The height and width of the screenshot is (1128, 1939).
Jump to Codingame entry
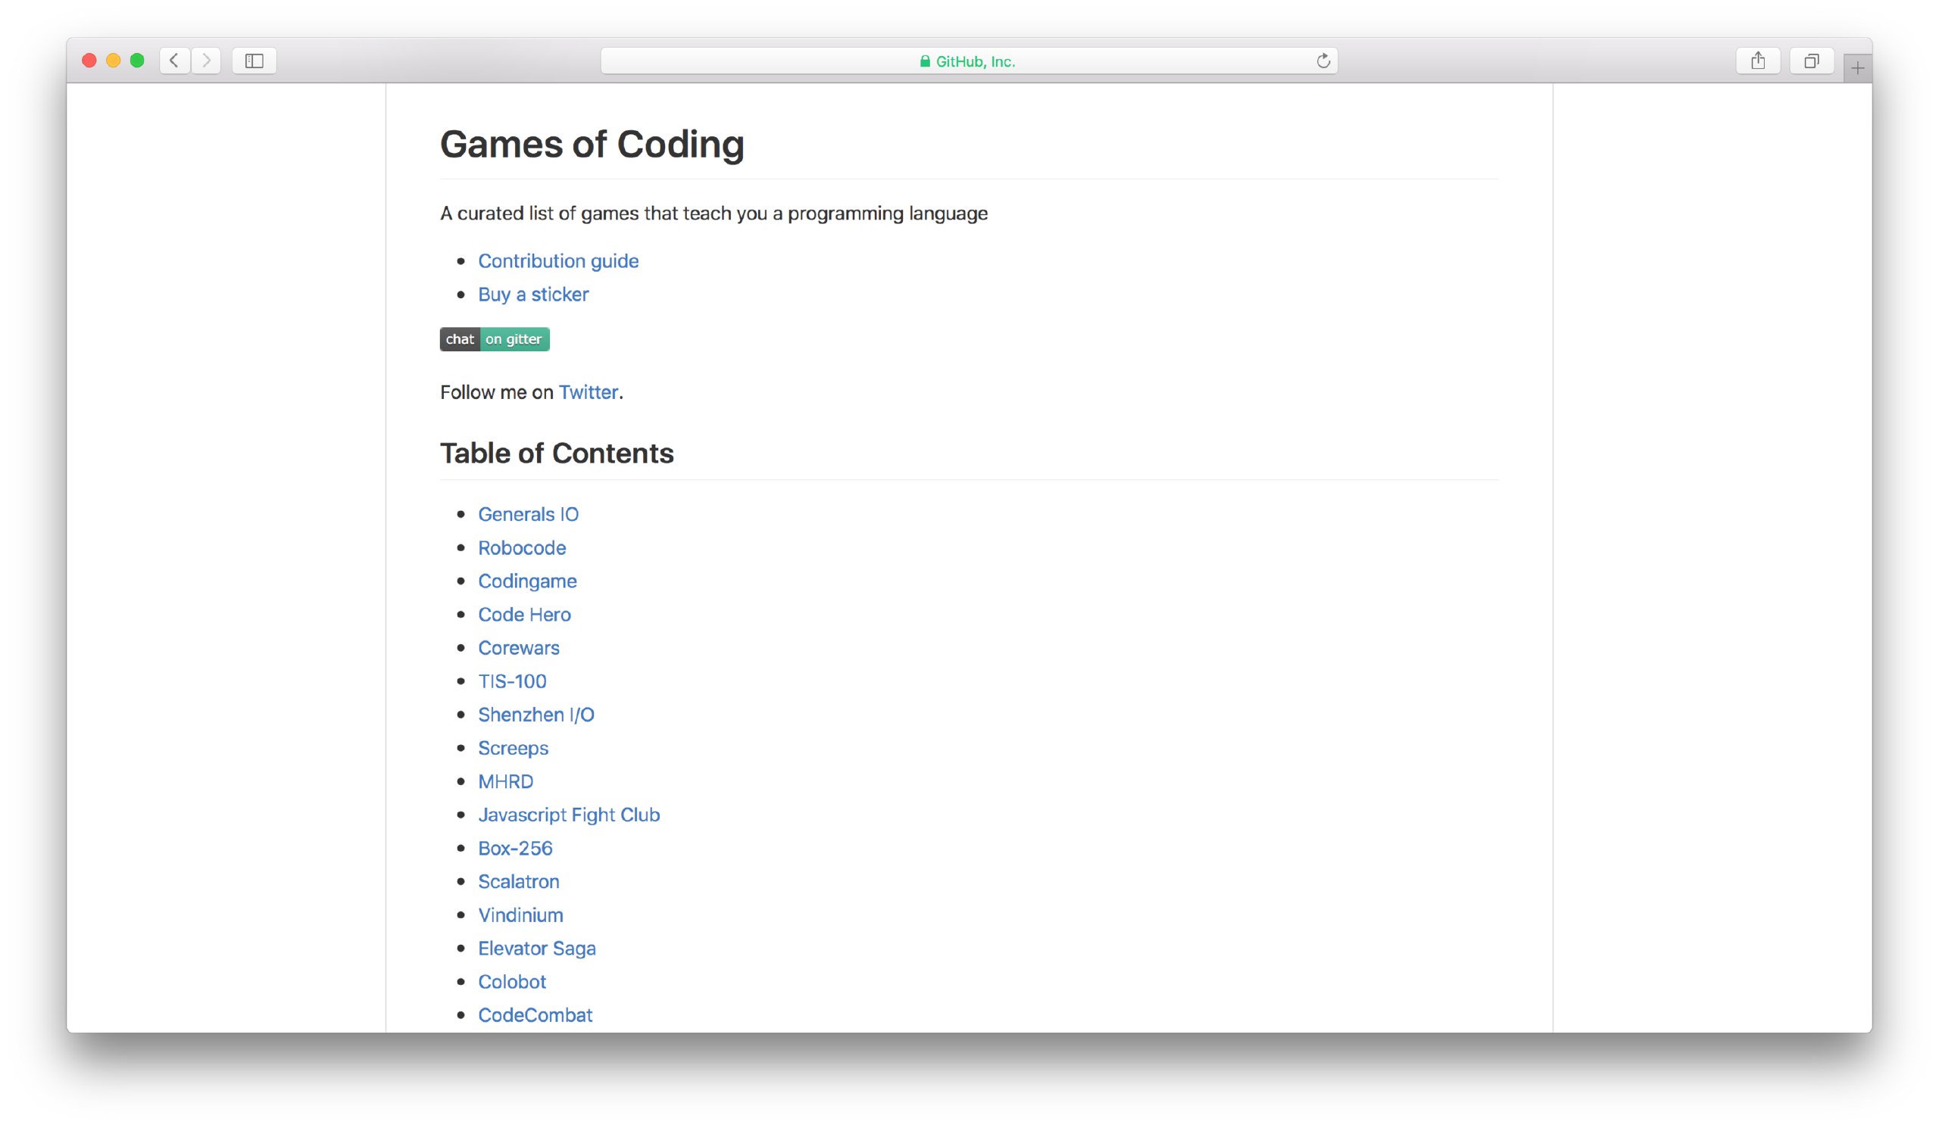(528, 581)
